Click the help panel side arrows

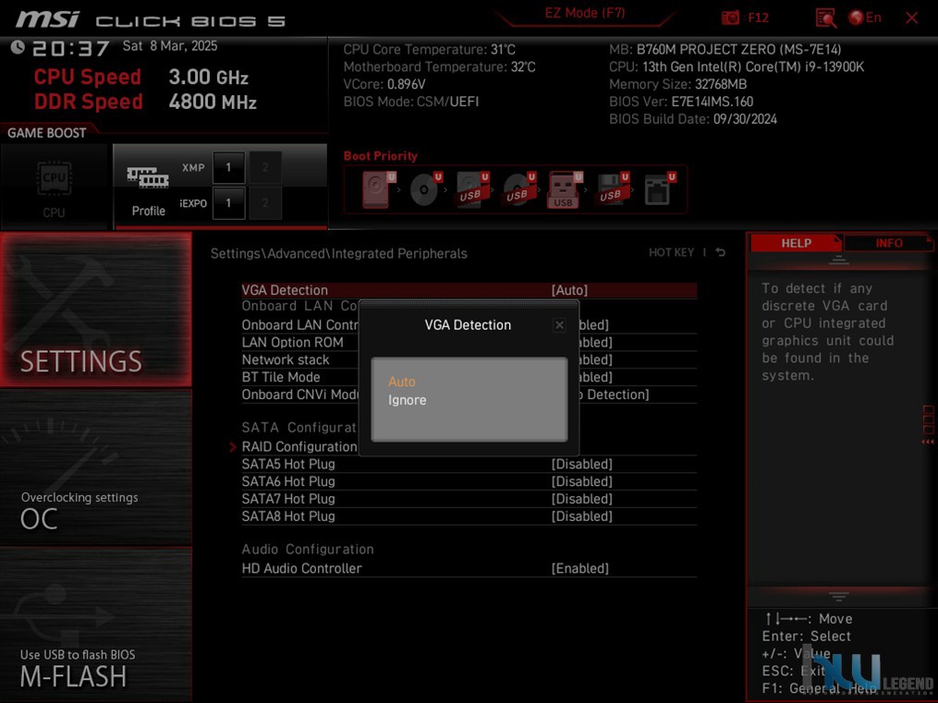(928, 442)
